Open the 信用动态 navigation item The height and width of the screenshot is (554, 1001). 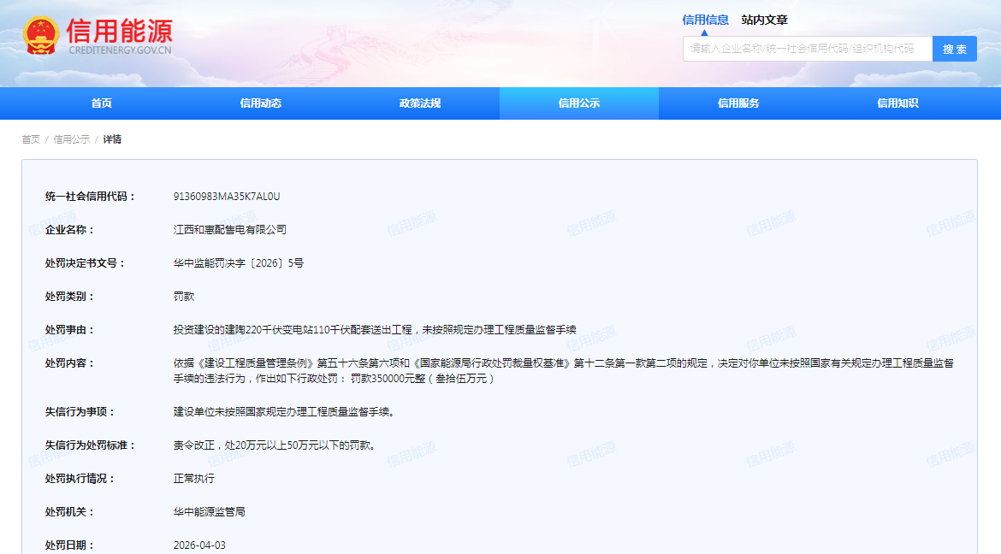(x=261, y=103)
